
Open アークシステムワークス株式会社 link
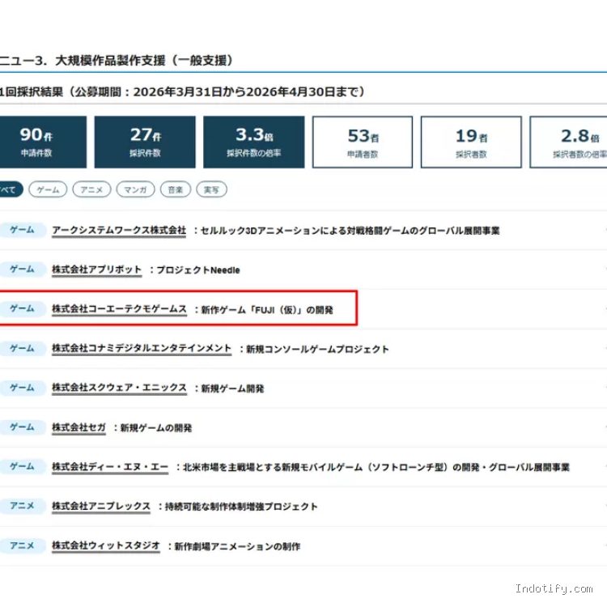click(x=119, y=231)
